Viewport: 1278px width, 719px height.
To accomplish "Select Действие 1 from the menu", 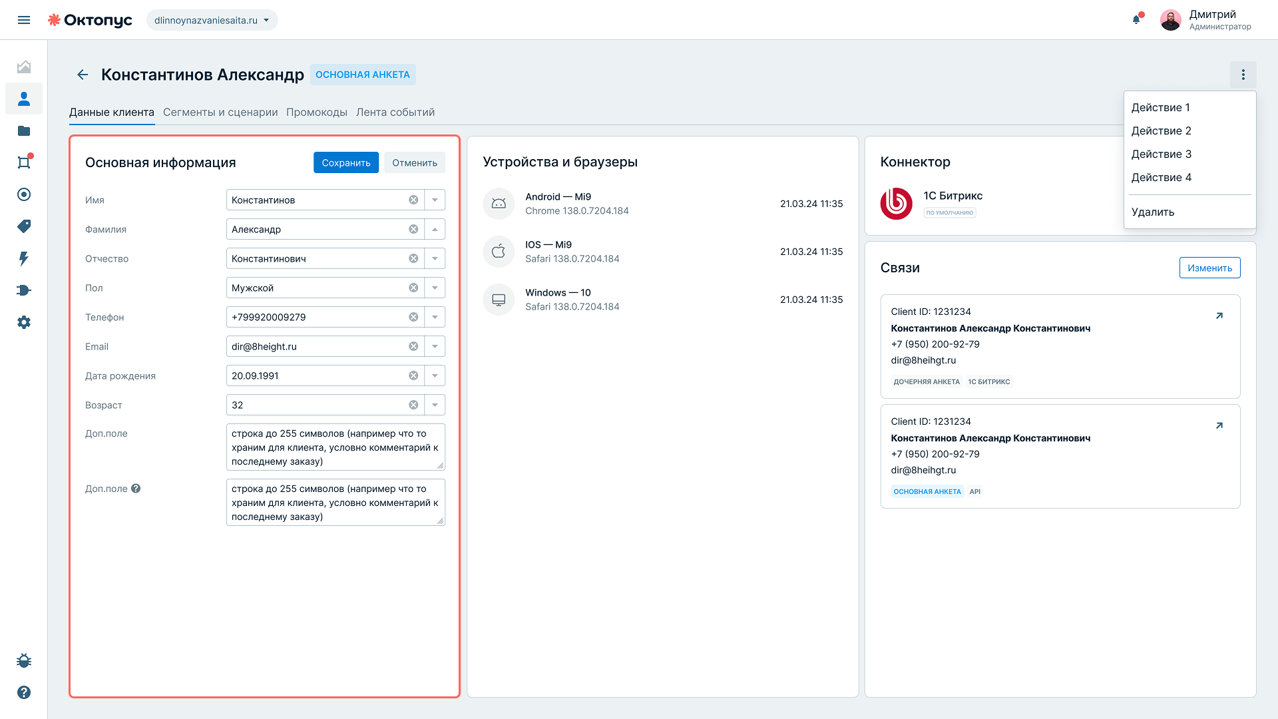I will 1189,107.
